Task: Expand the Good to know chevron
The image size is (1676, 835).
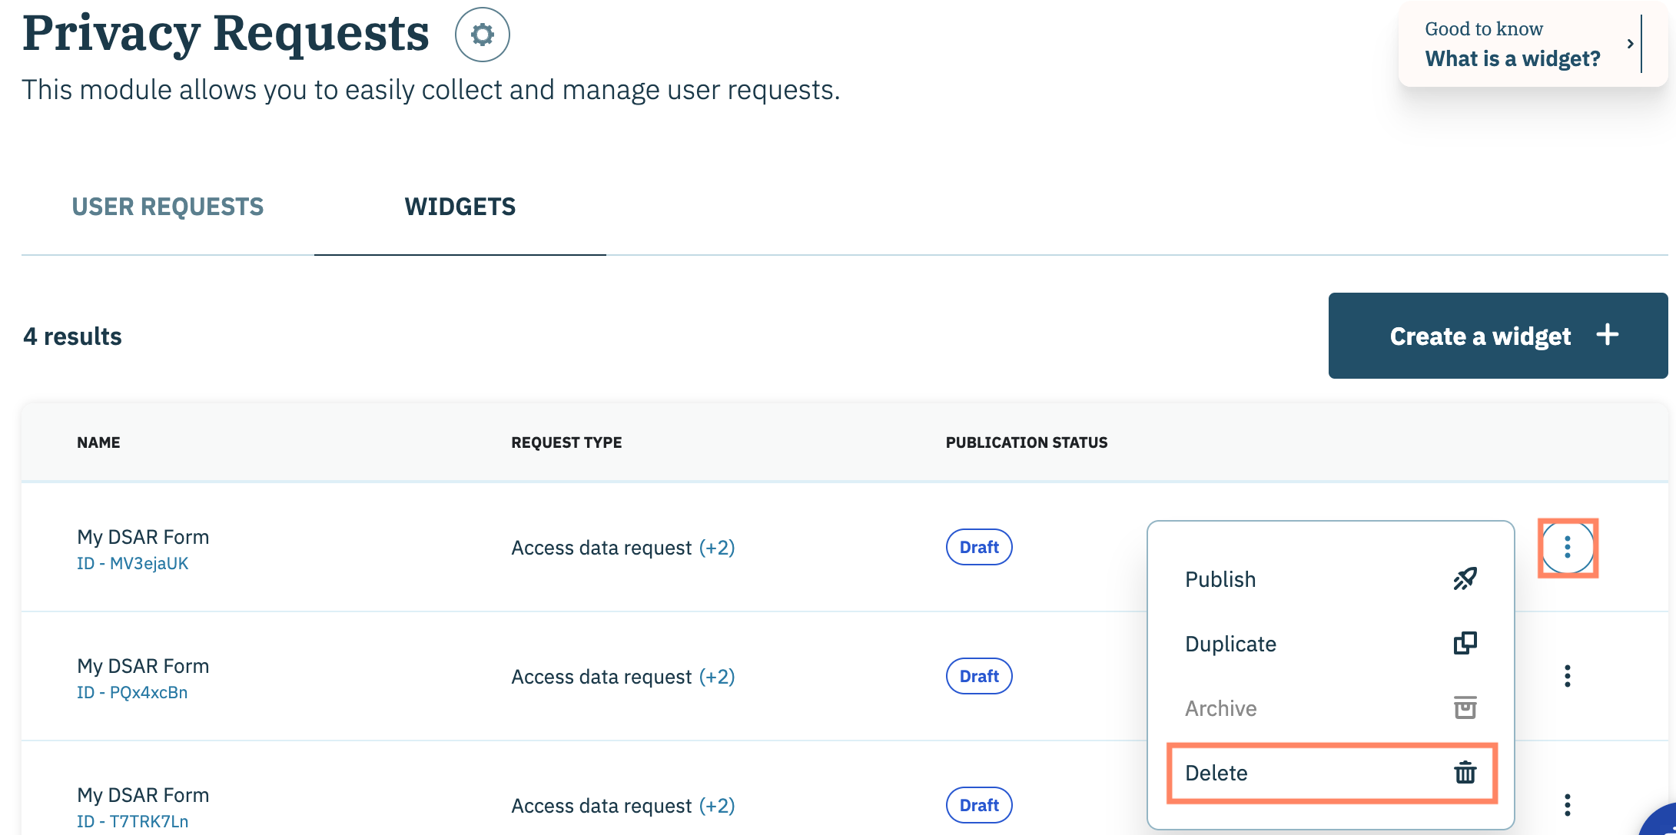Action: click(1630, 44)
